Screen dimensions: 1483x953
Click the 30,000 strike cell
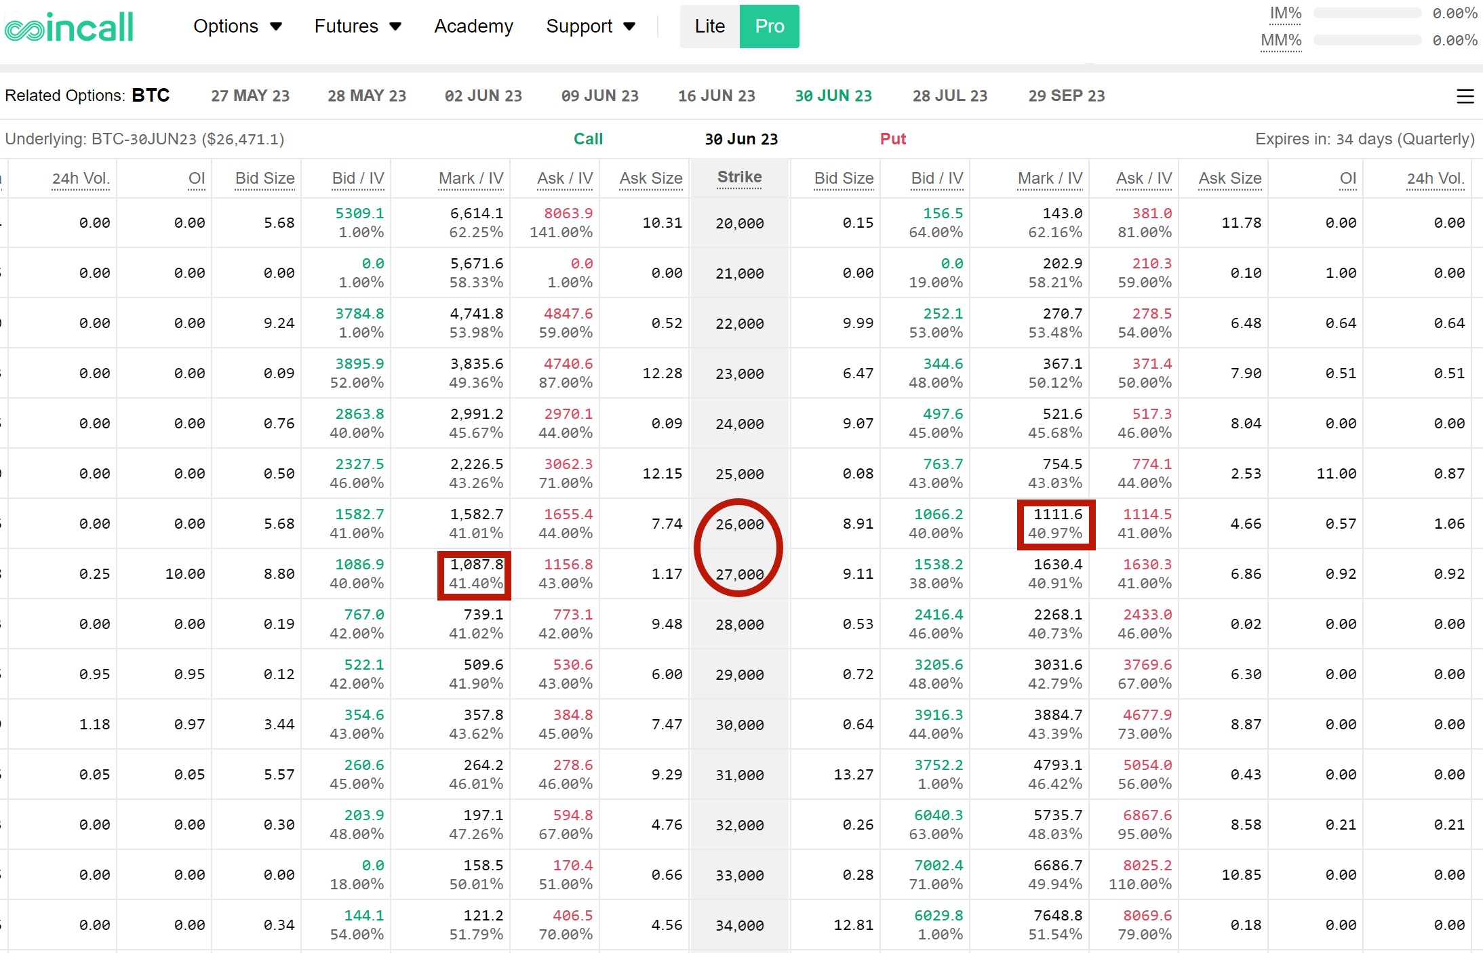[740, 725]
